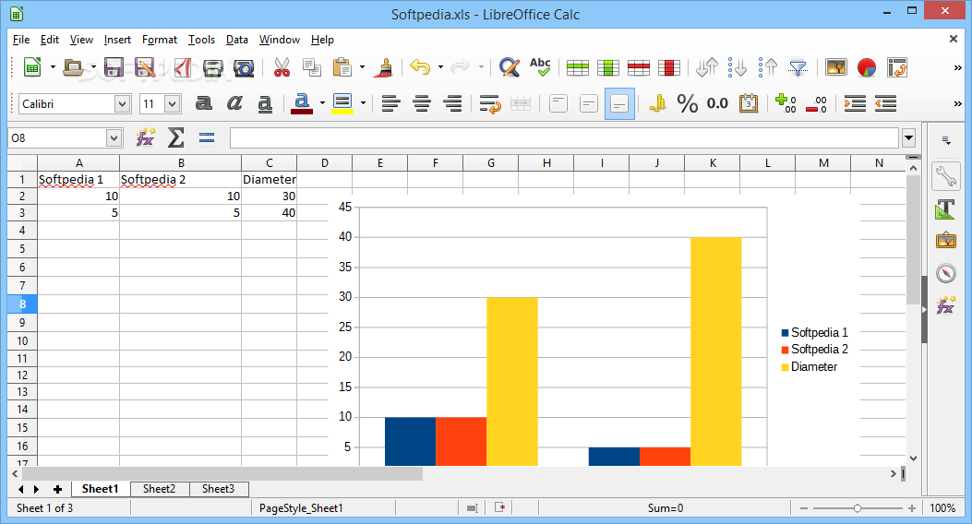This screenshot has height=524, width=972.
Task: Toggle wrap text
Action: (x=490, y=104)
